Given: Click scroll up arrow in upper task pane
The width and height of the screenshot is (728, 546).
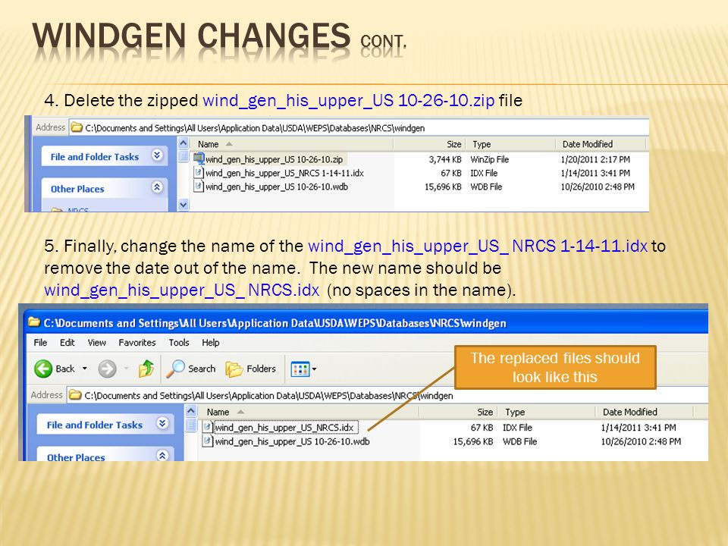Looking at the screenshot, I should pos(184,143).
